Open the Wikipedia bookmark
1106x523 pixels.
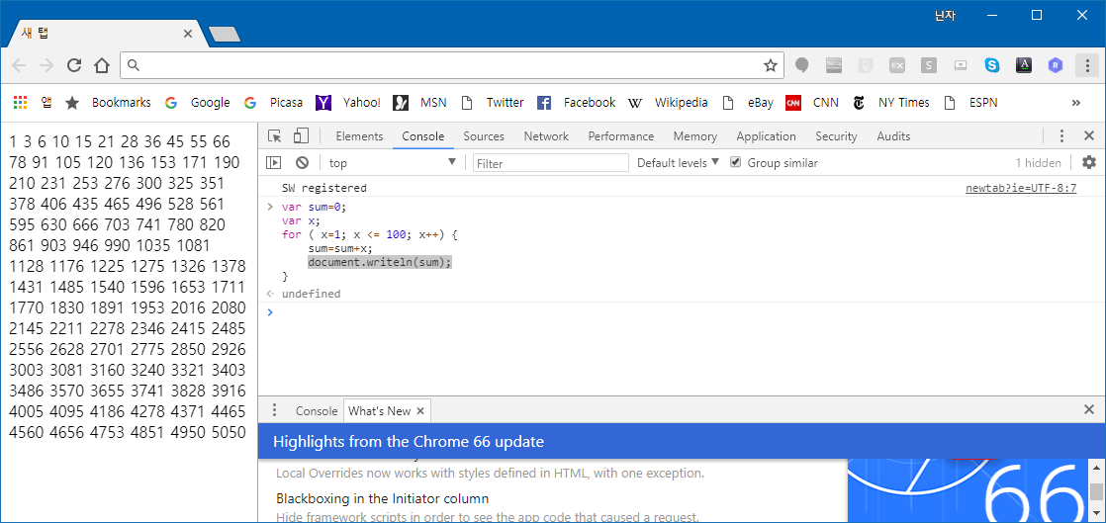click(668, 102)
